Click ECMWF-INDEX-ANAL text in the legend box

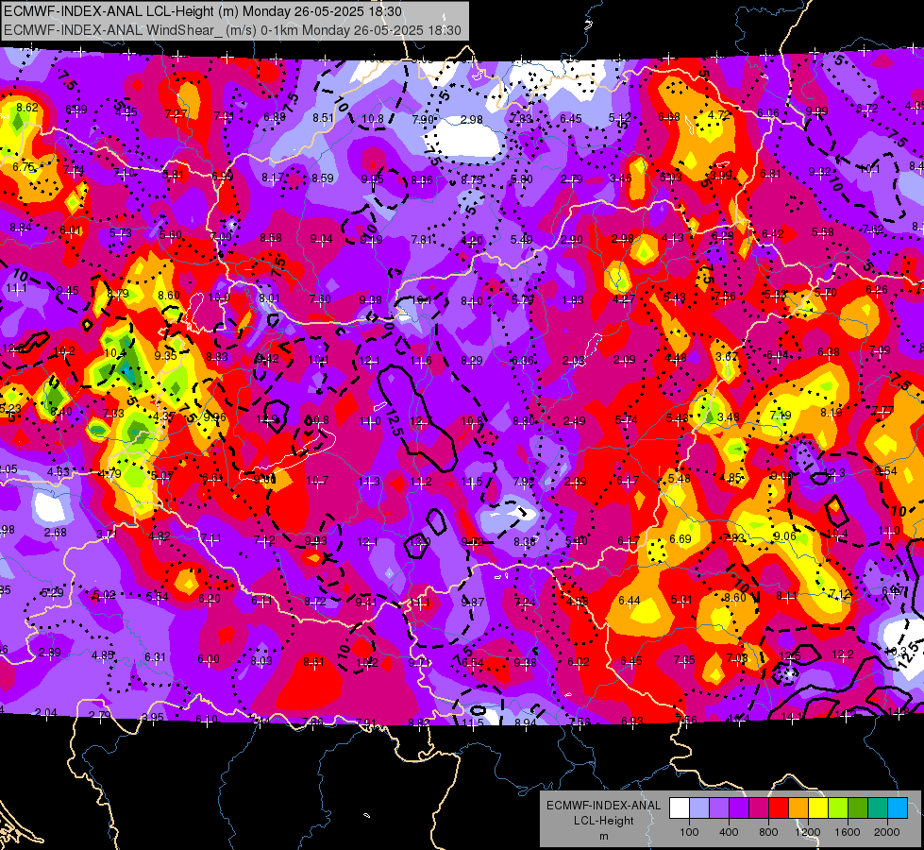[603, 806]
